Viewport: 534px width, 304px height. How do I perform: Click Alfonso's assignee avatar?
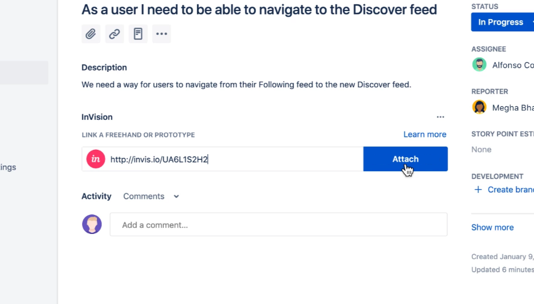point(479,64)
